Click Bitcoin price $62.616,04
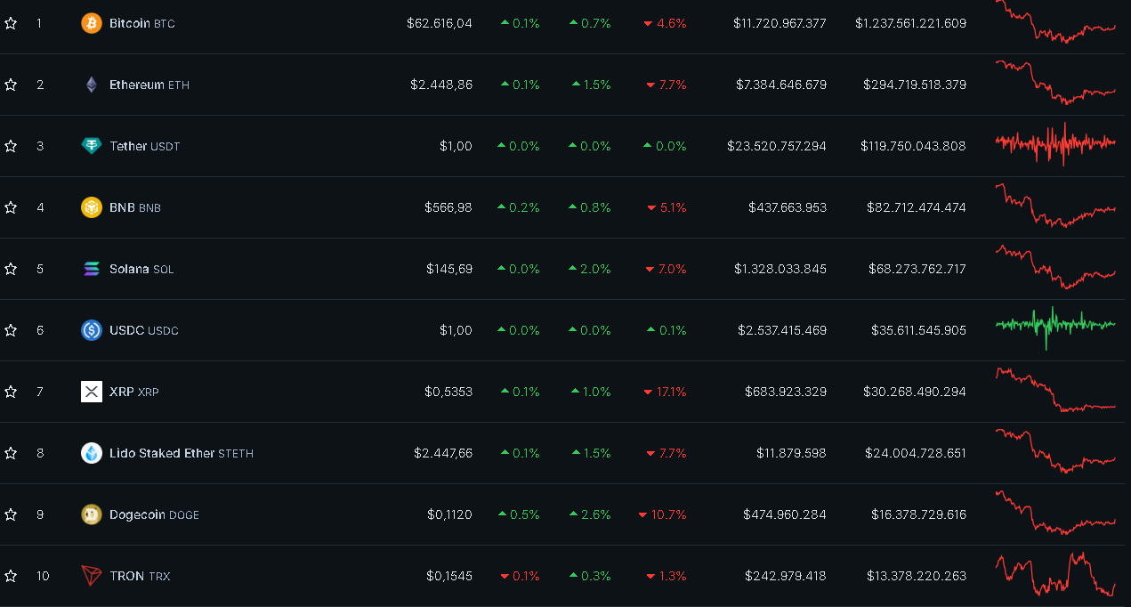The height and width of the screenshot is (607, 1131). tap(440, 23)
